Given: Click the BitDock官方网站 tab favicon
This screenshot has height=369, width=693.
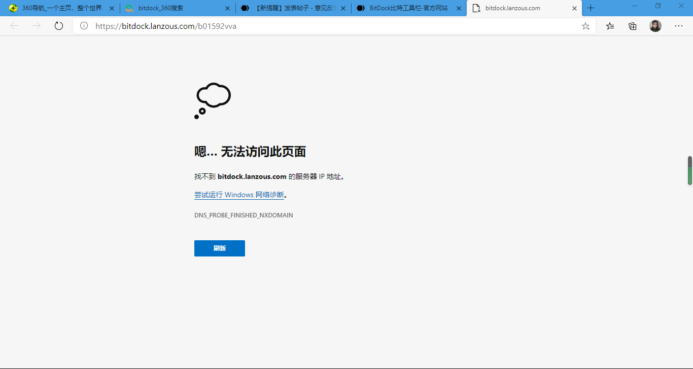Looking at the screenshot, I should (361, 8).
